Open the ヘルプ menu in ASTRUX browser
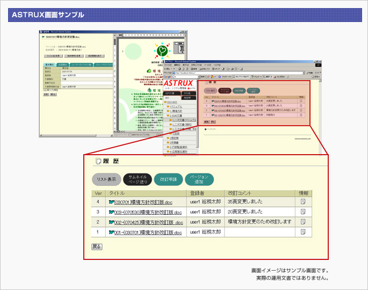Image resolution: width=368 pixels, height=290 pixels. pos(217,65)
